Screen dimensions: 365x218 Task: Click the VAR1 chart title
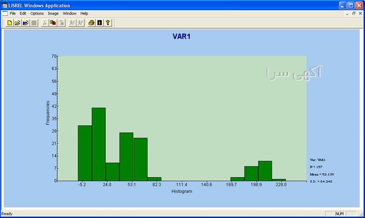click(181, 36)
